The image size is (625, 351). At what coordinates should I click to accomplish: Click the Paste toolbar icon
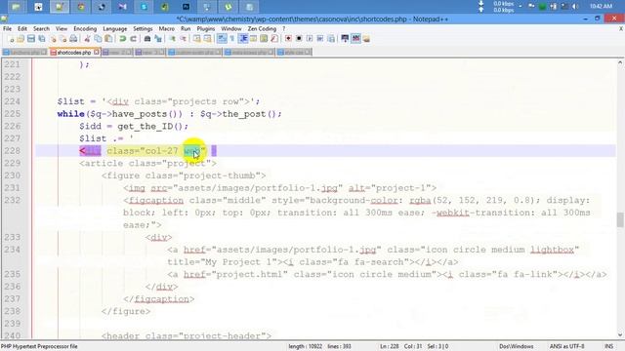[x=108, y=39]
